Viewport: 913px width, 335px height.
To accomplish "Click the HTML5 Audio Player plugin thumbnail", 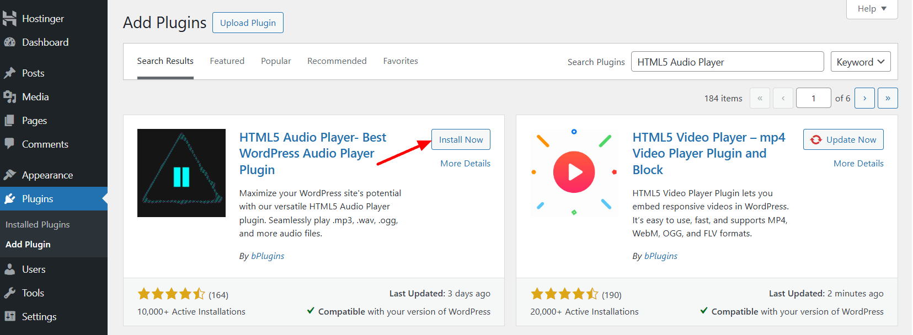I will click(x=181, y=173).
